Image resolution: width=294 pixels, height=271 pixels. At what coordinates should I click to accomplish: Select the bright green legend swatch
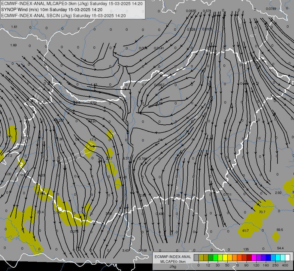[215, 257]
